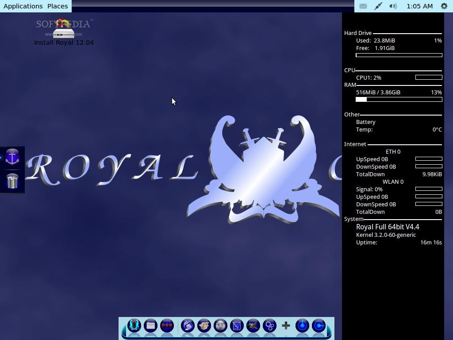Click the three red dots dock icon

(x=167, y=325)
